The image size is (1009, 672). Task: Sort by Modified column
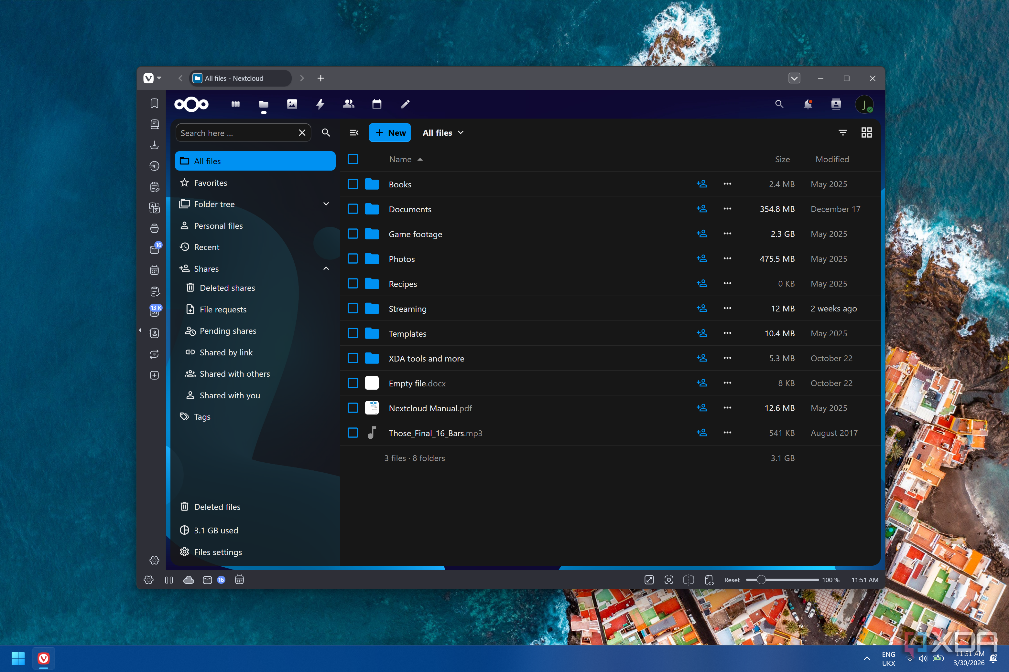tap(832, 159)
